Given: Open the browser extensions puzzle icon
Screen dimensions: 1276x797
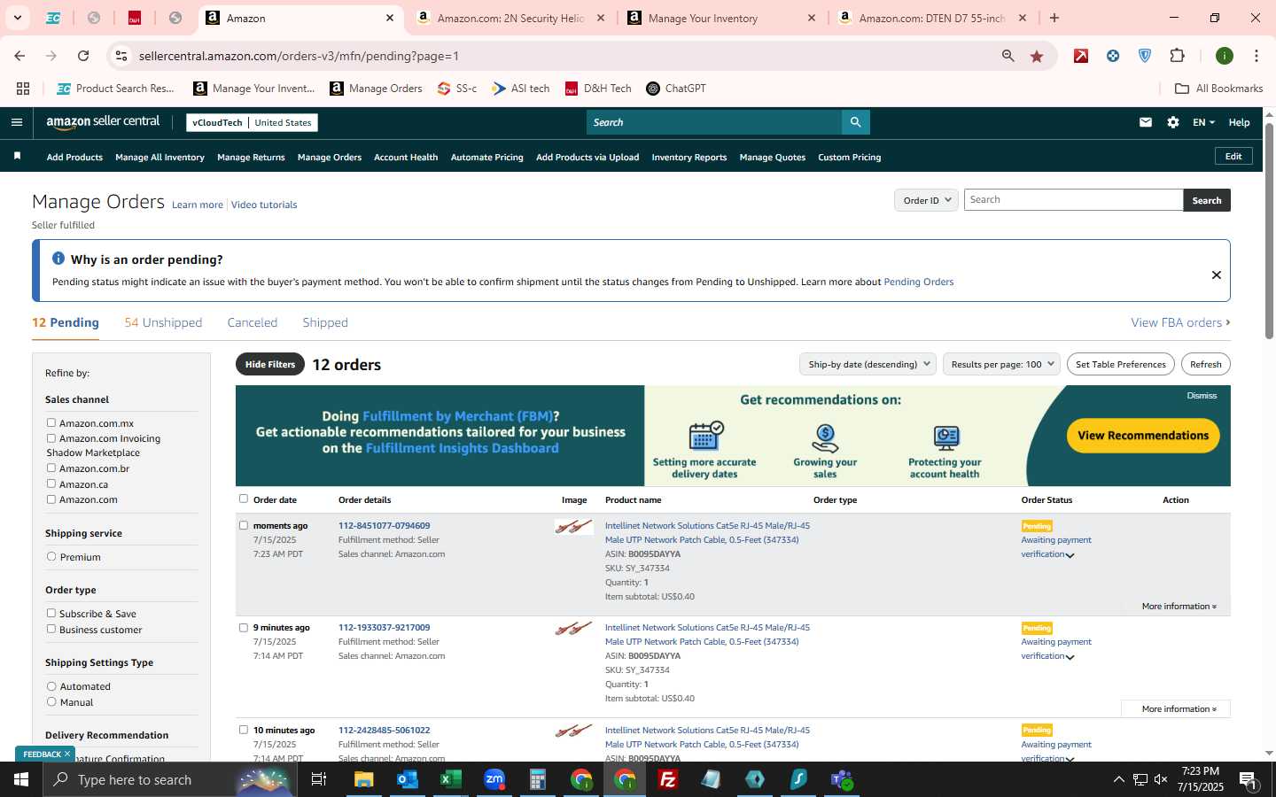Looking at the screenshot, I should (x=1177, y=56).
